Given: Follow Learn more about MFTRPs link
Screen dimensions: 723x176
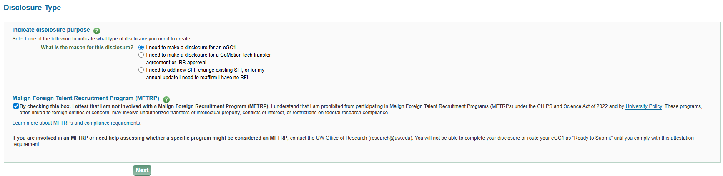Looking at the screenshot, I should (x=77, y=123).
